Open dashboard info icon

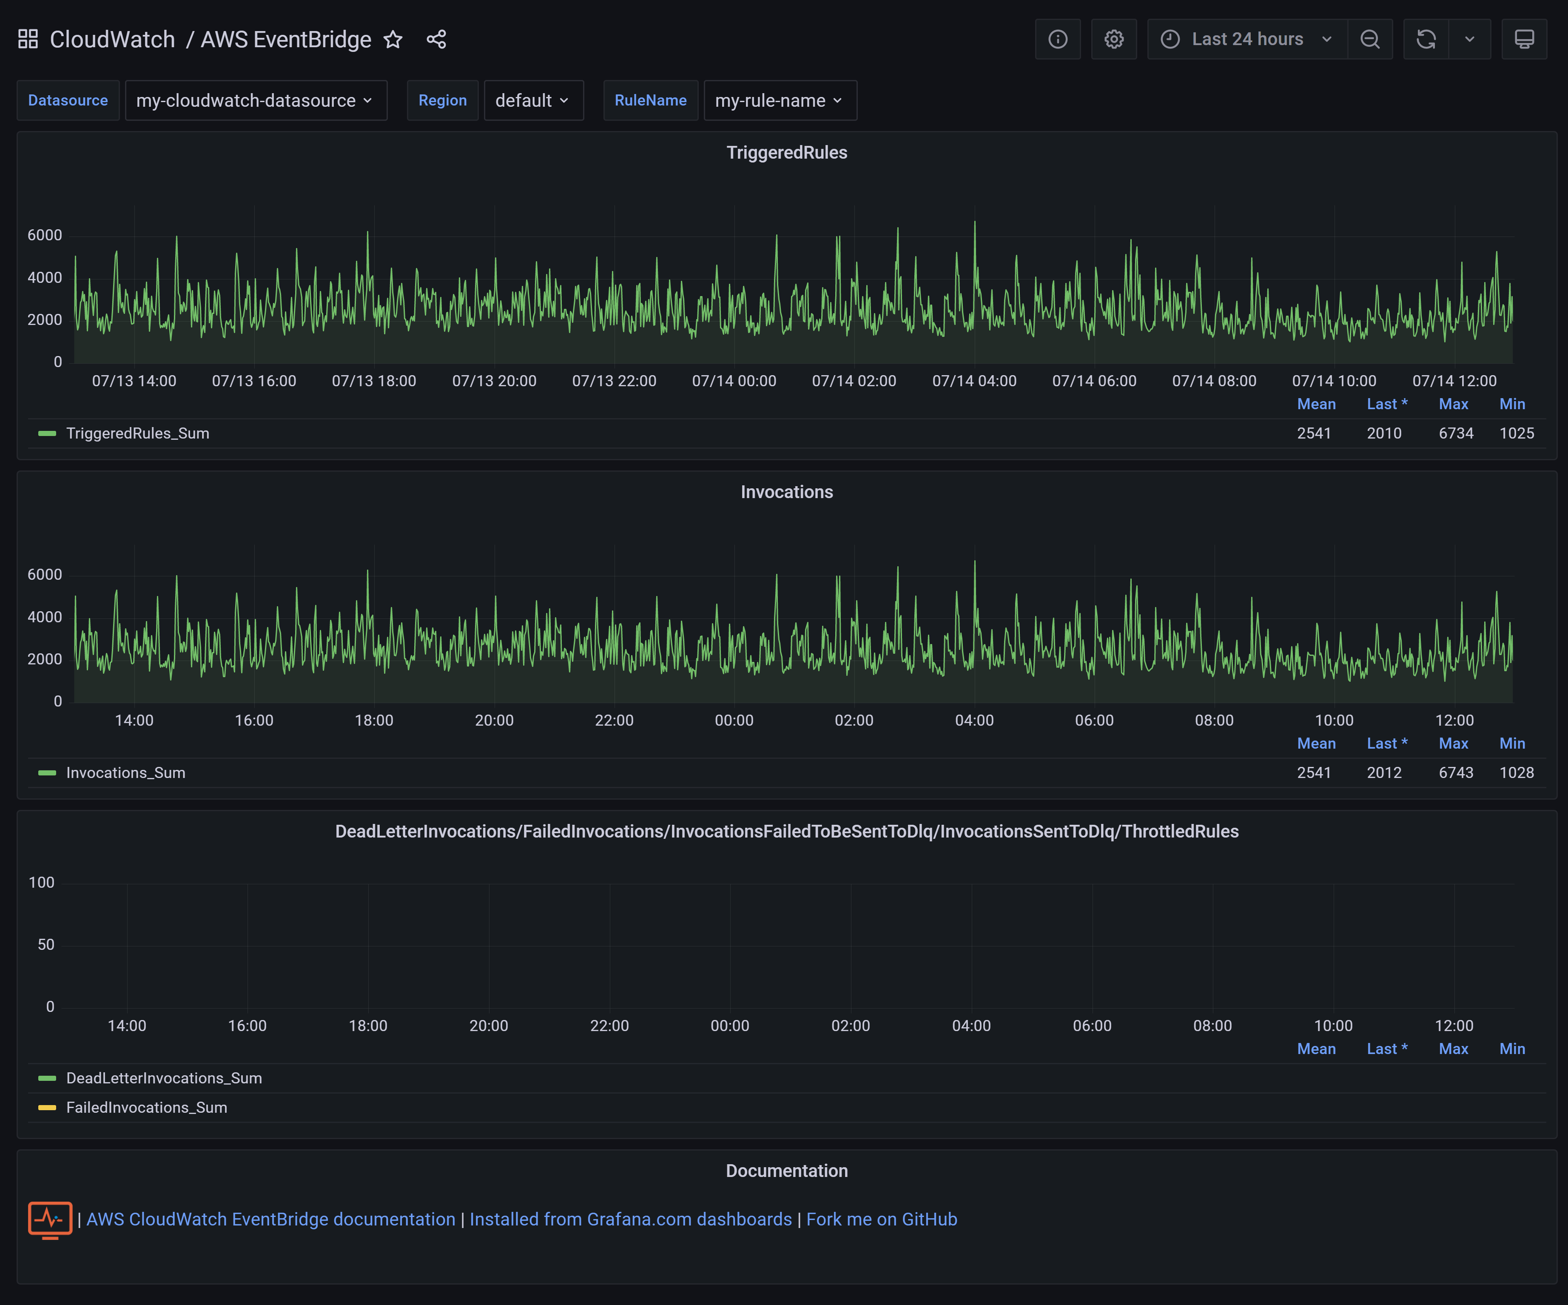1057,39
